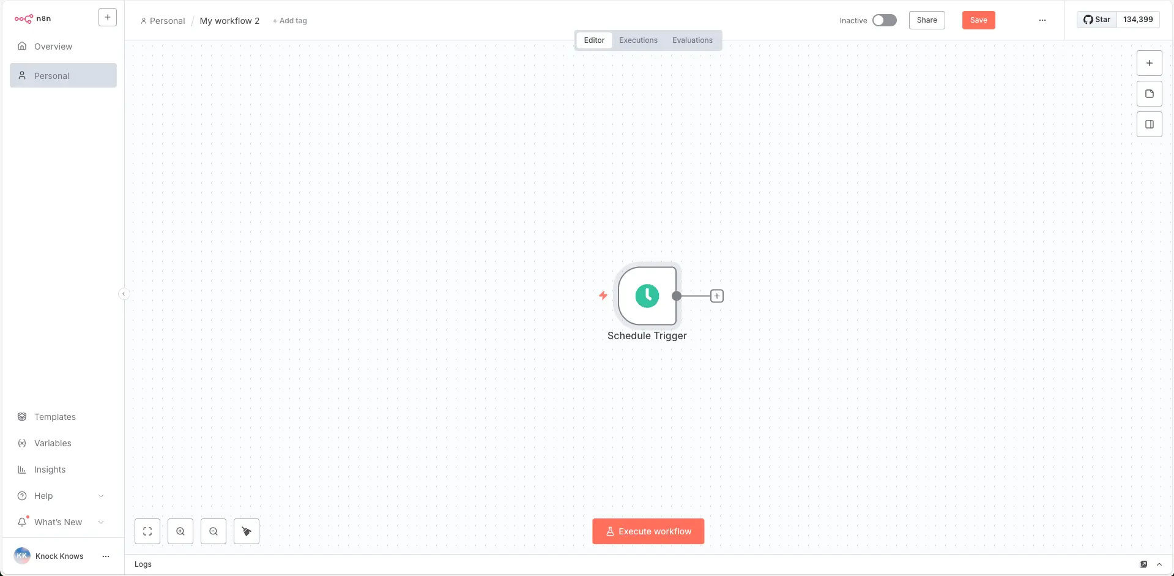Execute the workflow
The height and width of the screenshot is (576, 1174).
pos(648,531)
